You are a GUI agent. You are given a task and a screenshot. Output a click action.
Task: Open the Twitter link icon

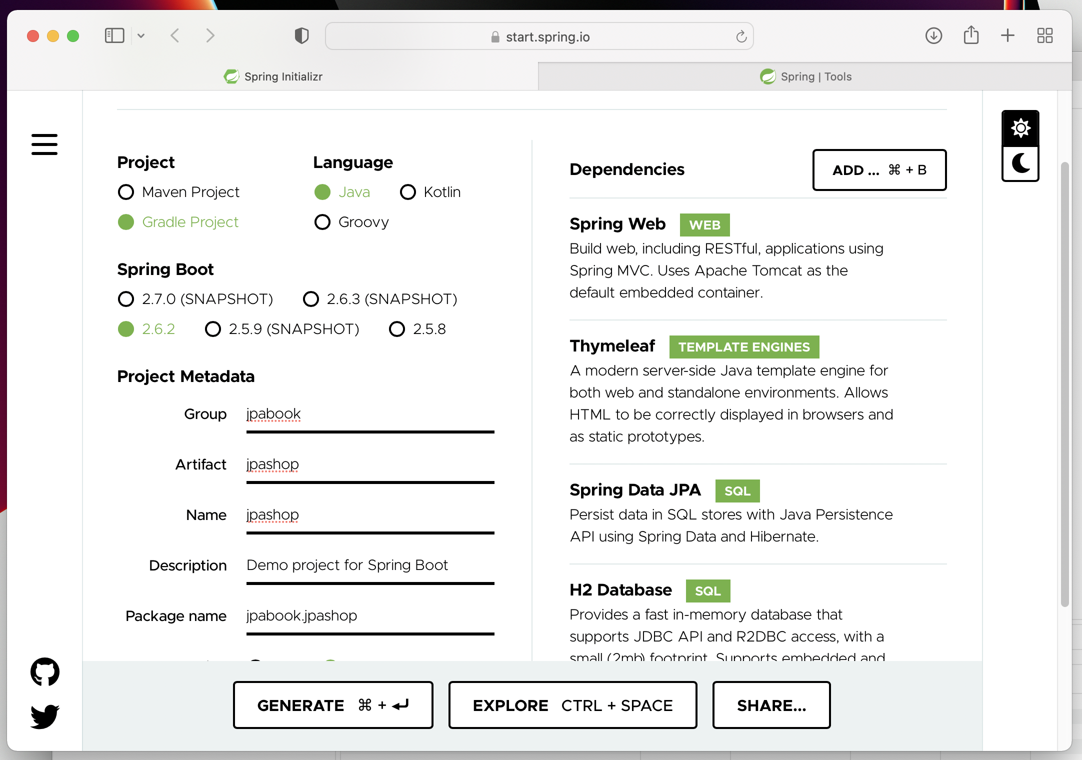(x=45, y=716)
